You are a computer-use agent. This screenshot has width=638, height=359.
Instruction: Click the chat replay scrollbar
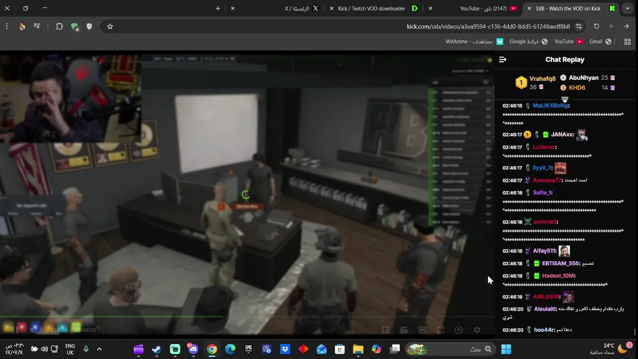pos(635,332)
